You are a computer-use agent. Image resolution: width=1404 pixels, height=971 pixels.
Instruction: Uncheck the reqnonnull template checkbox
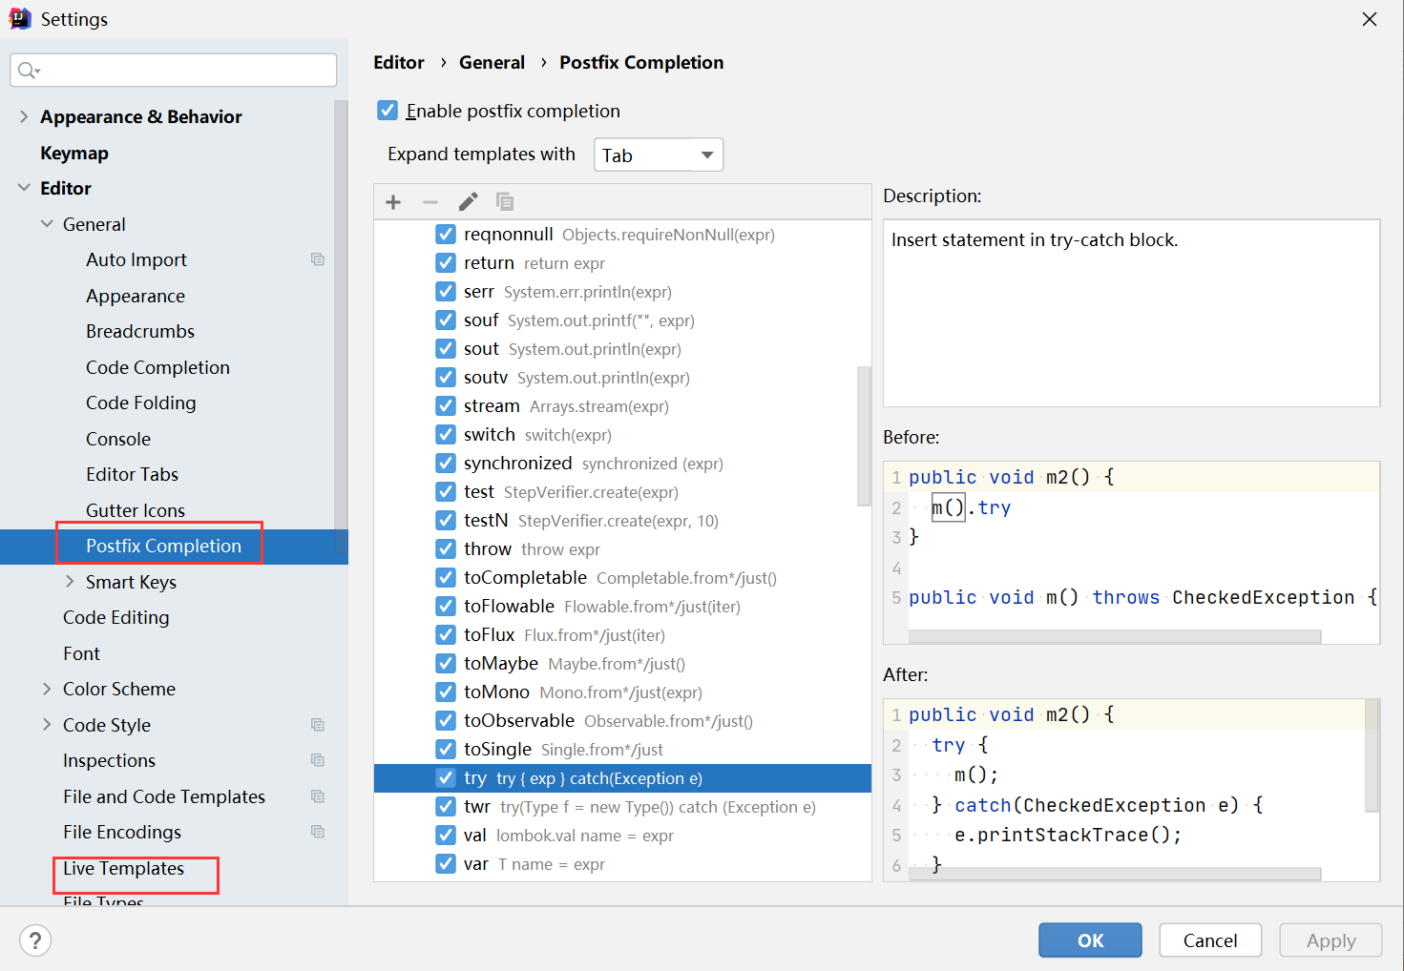(446, 235)
